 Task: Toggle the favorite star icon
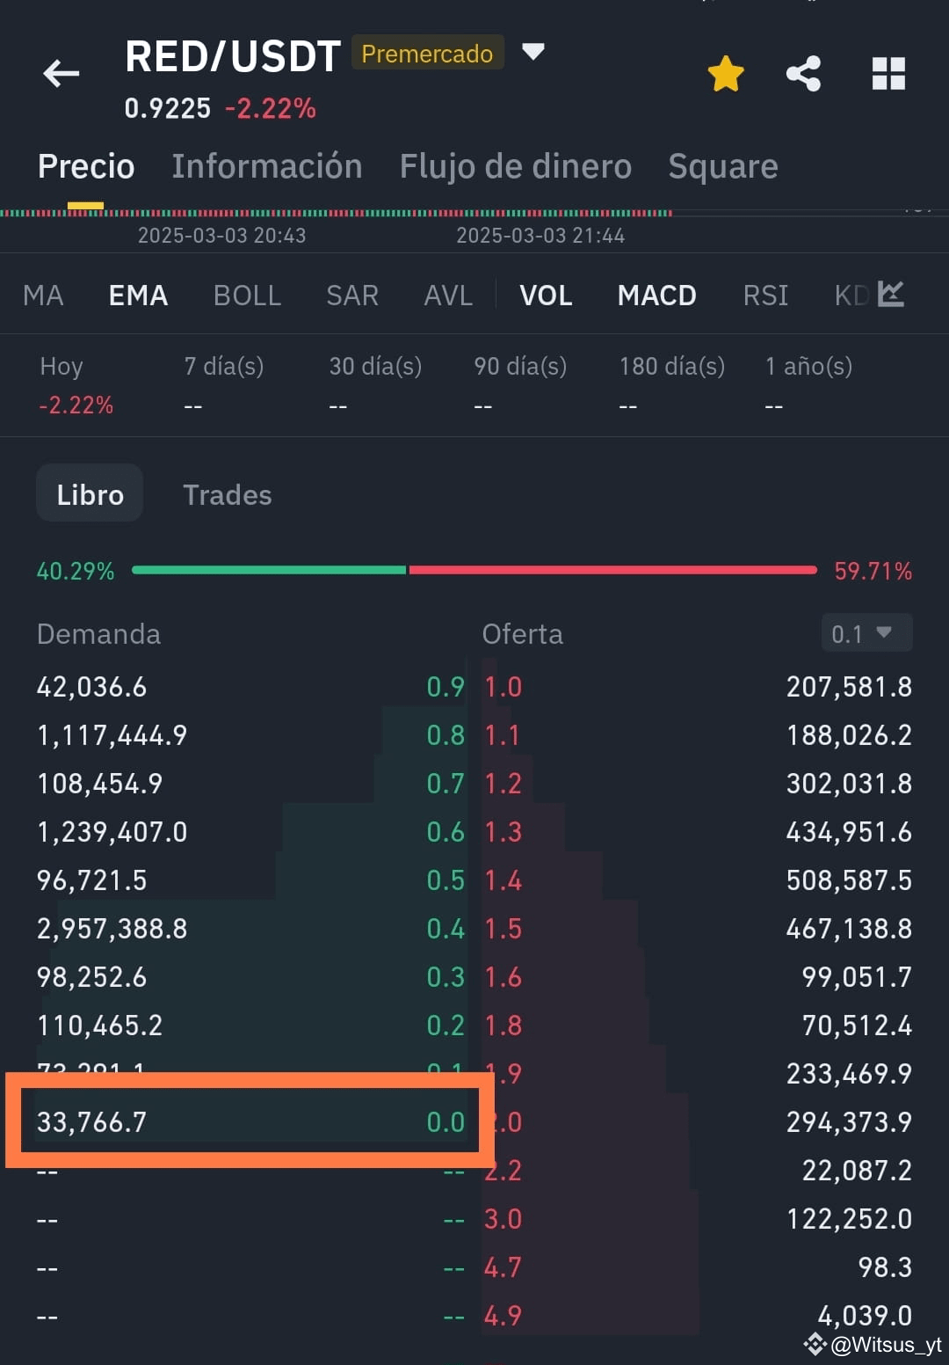click(726, 73)
